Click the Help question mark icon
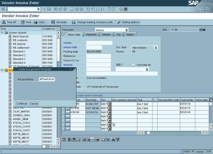 (121, 9)
